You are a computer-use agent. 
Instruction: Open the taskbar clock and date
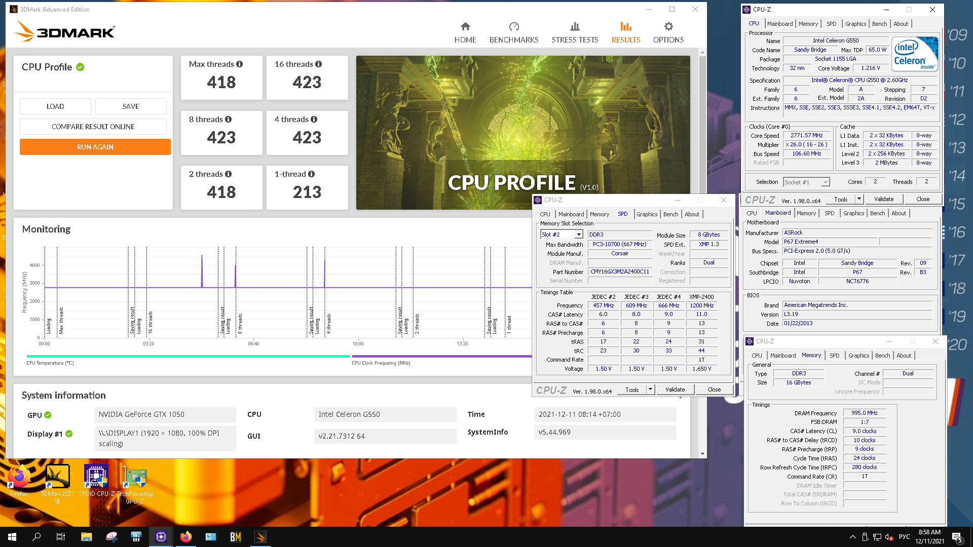coord(929,537)
